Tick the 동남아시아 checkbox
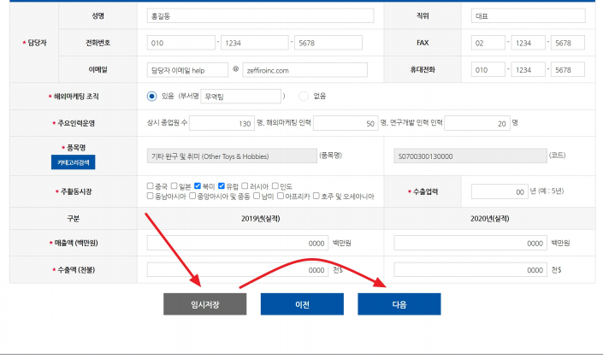 [151, 196]
